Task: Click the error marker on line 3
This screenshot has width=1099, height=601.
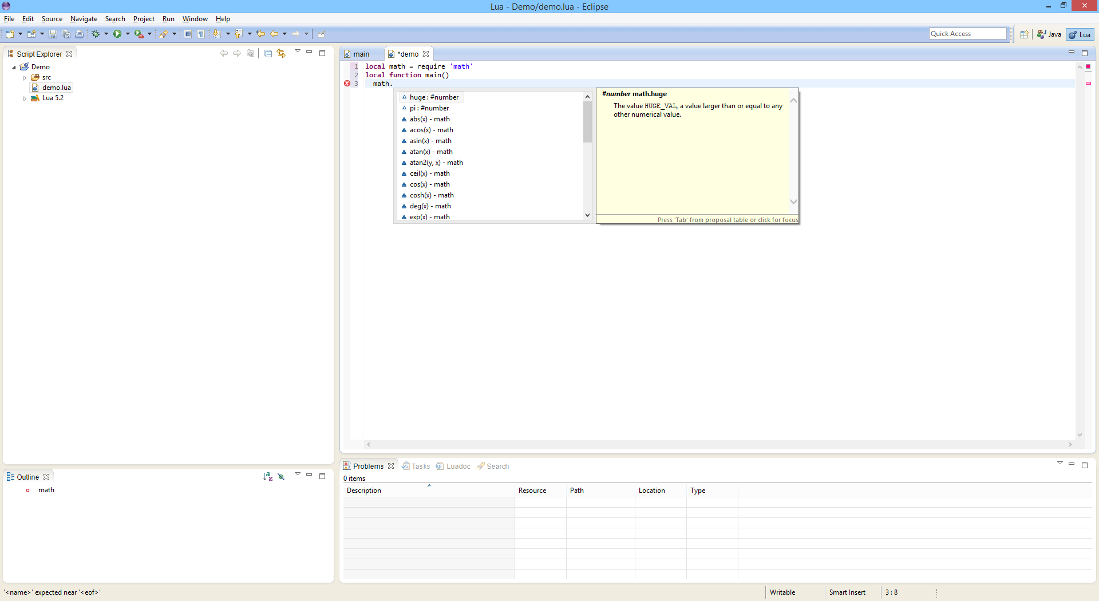Action: [347, 84]
